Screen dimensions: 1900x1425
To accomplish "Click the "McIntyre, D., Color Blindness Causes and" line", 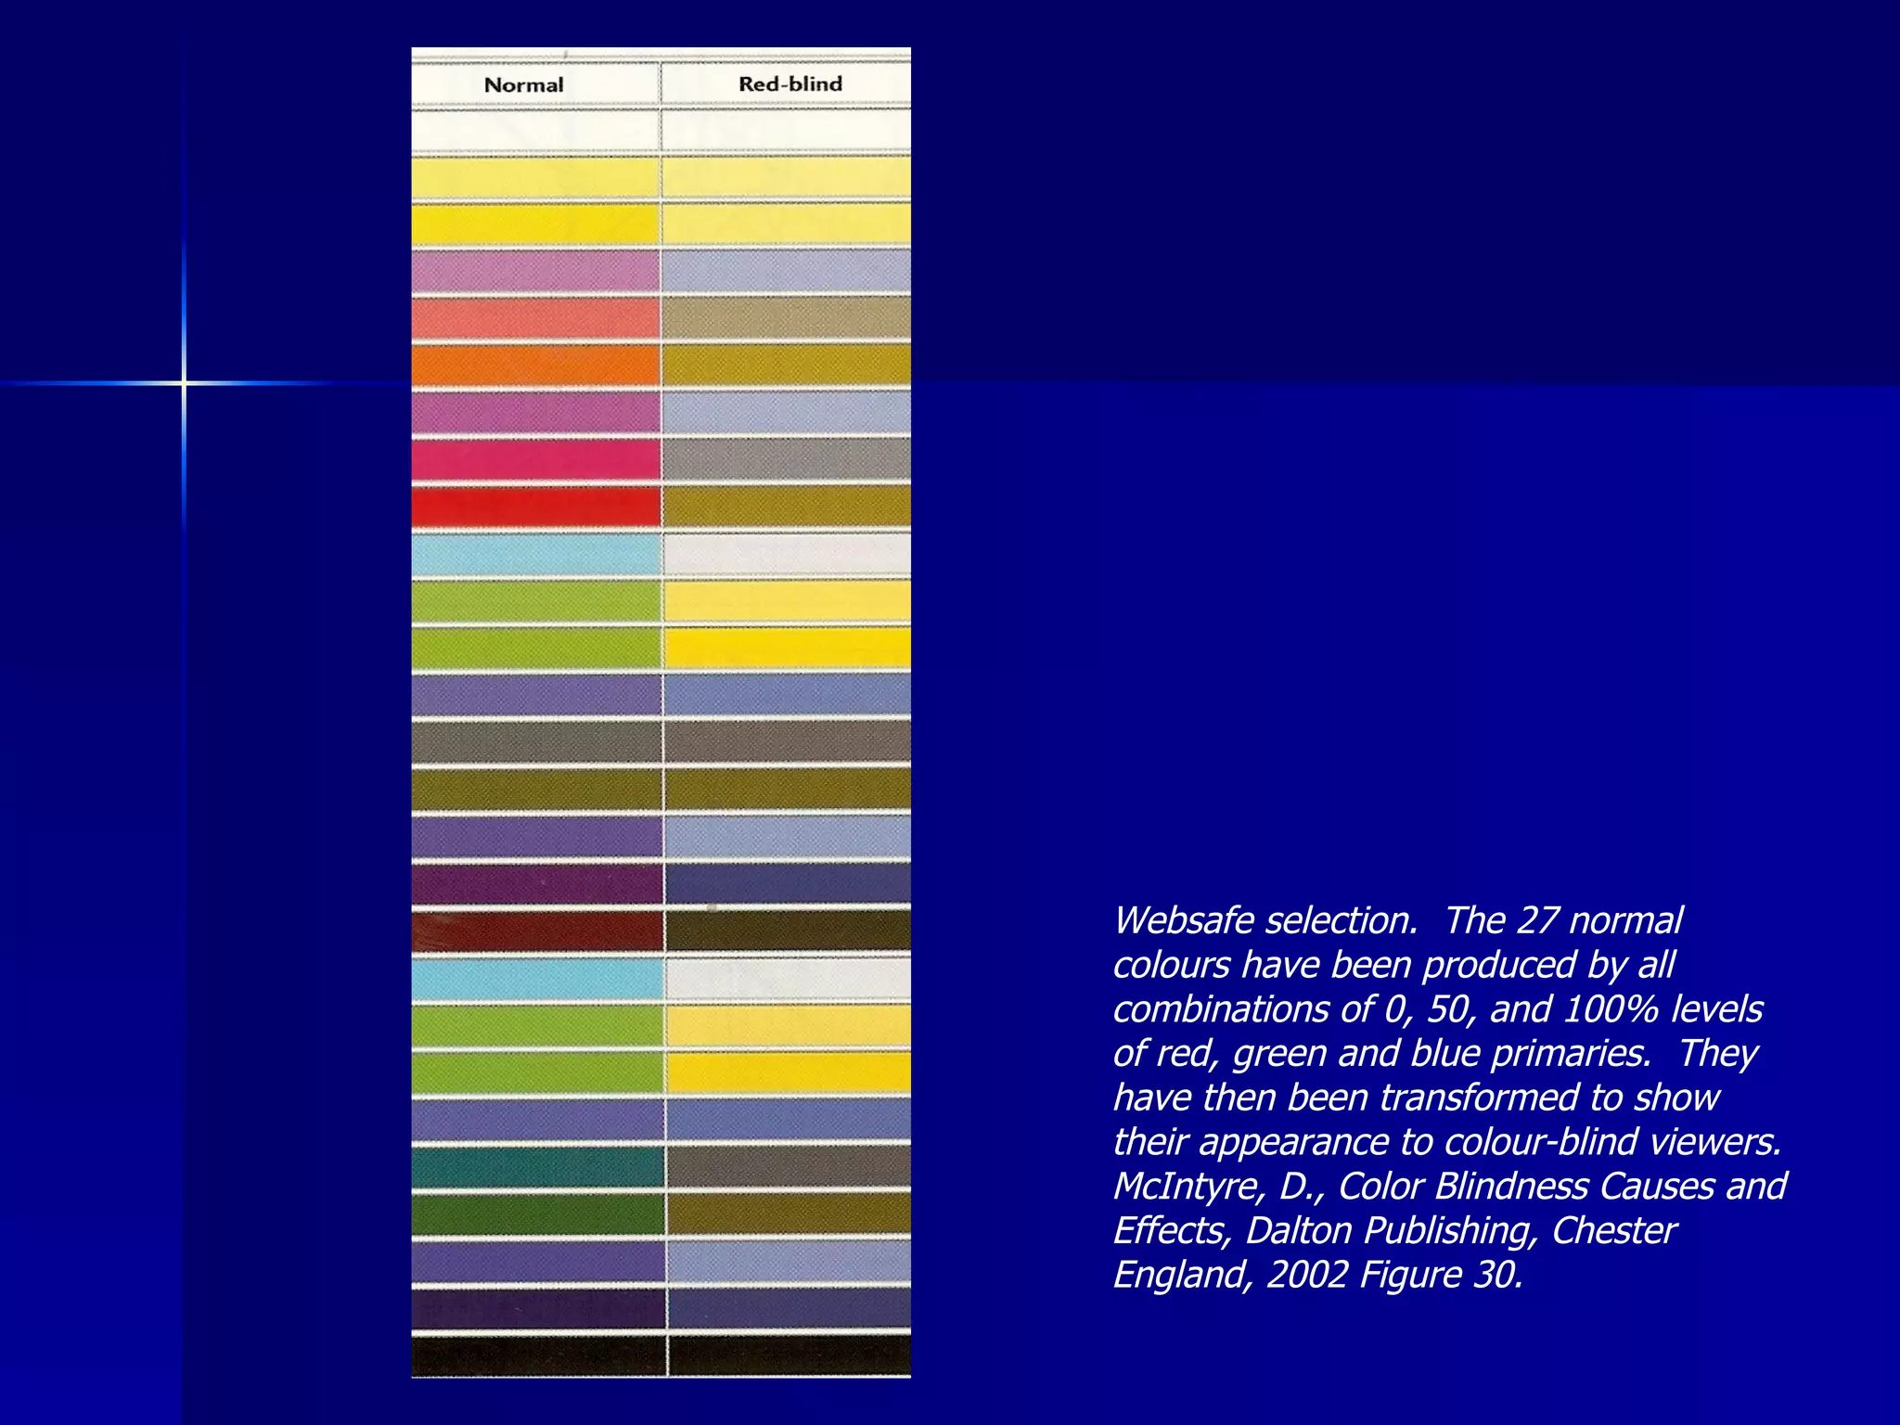I will pos(1450,1186).
